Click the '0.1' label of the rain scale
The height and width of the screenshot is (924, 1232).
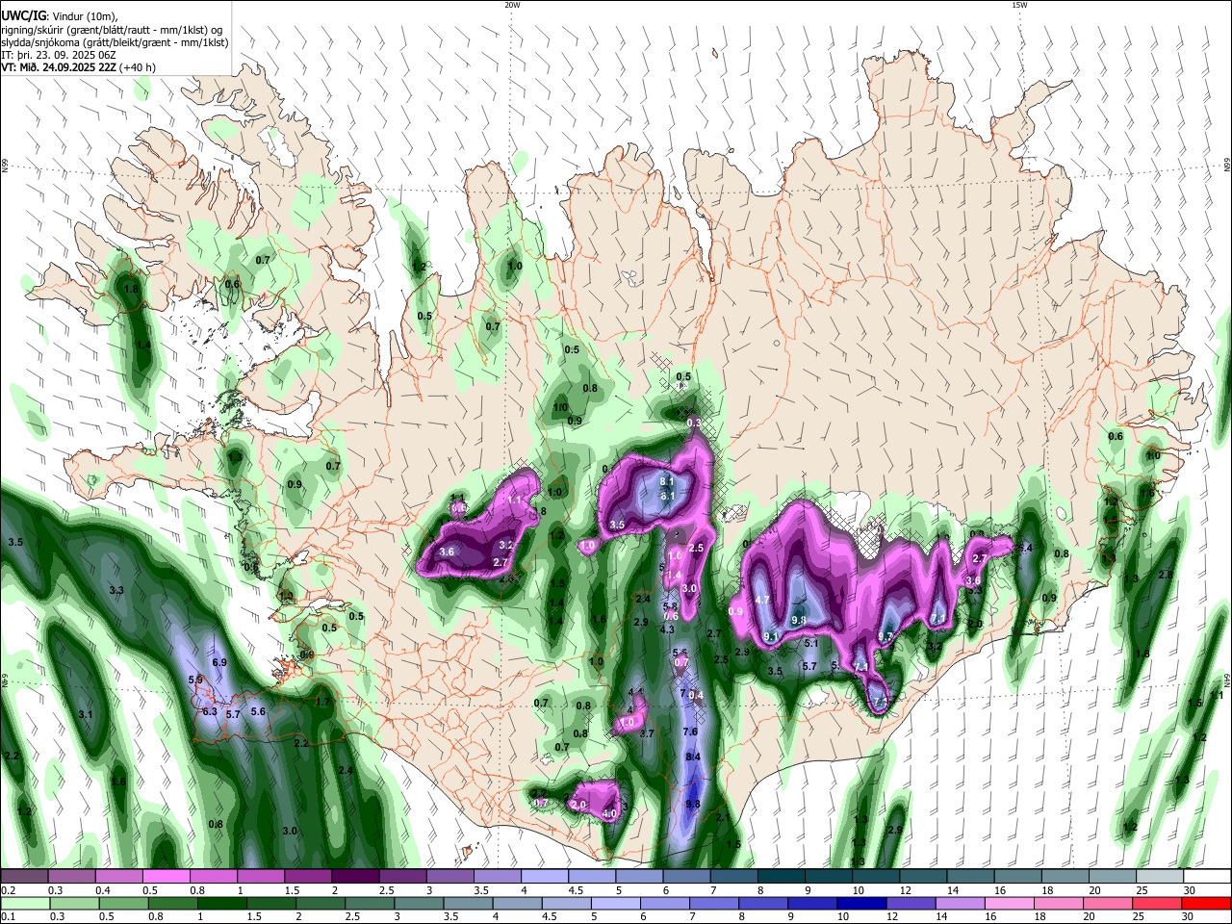(8, 917)
